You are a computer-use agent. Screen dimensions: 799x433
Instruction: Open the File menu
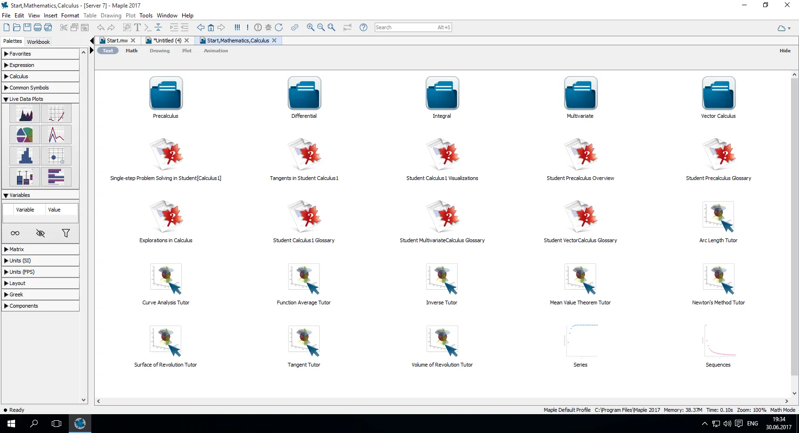[x=6, y=16]
